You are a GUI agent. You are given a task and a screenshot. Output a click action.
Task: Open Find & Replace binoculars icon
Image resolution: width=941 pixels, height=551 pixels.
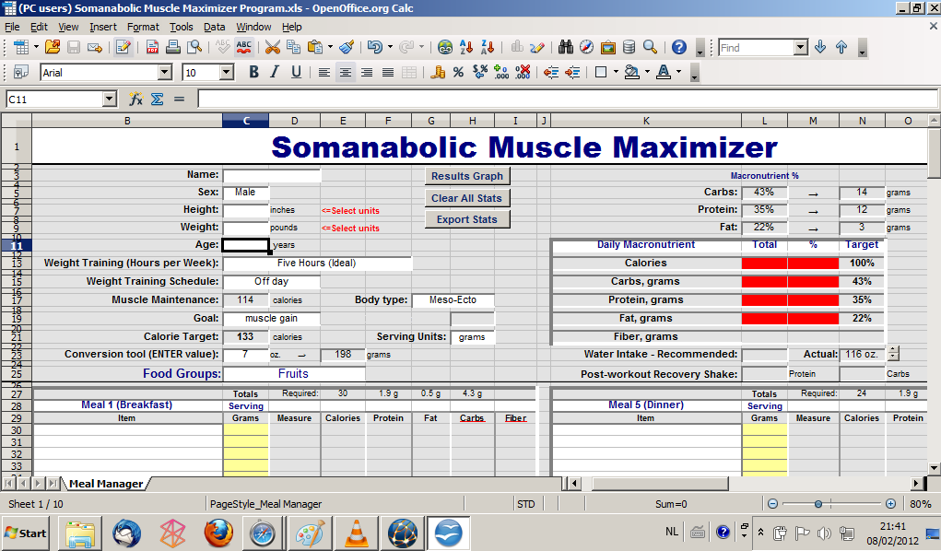coord(566,47)
